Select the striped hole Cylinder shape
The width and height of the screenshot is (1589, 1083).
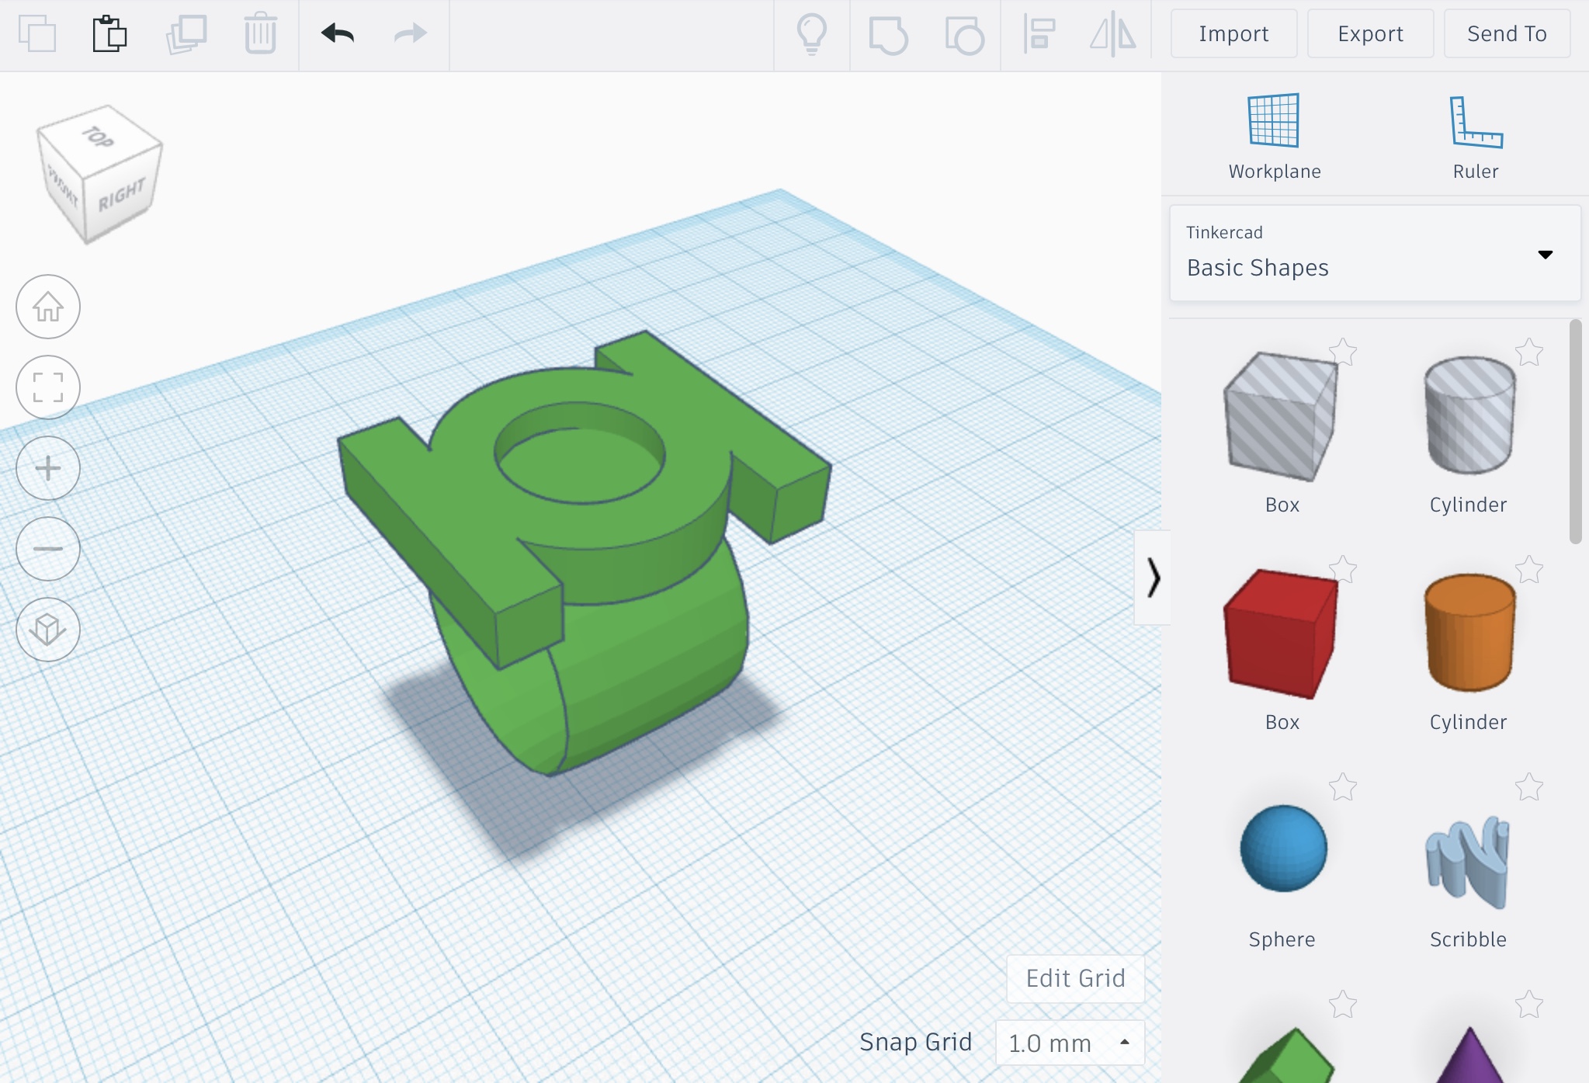1469,416
